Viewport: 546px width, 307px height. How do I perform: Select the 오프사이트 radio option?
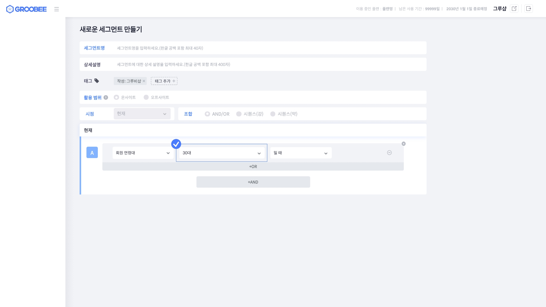[146, 97]
